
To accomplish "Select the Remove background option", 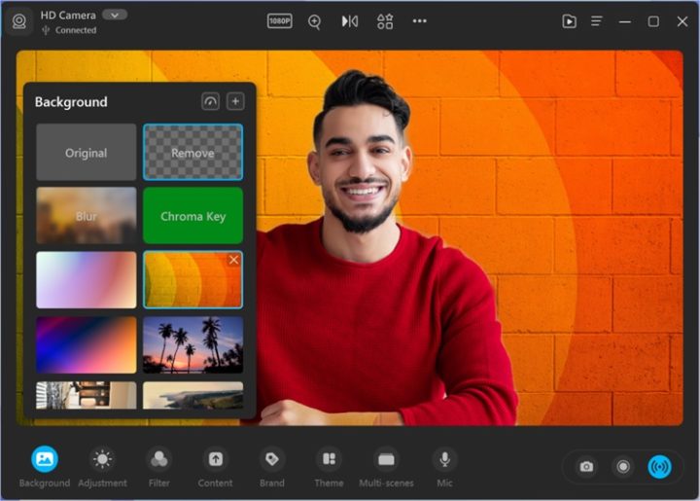I will click(x=192, y=153).
